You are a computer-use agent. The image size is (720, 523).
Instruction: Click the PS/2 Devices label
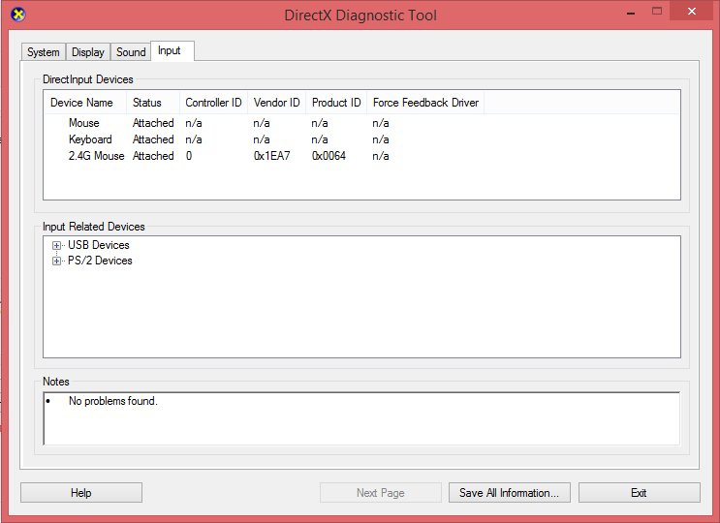pyautogui.click(x=100, y=261)
